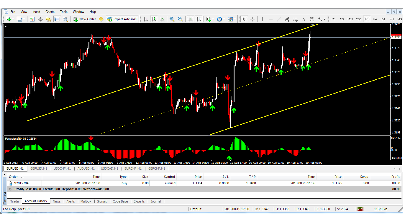Select the standard arrow cursor tool
This screenshot has height=214, width=405.
[x=244, y=19]
